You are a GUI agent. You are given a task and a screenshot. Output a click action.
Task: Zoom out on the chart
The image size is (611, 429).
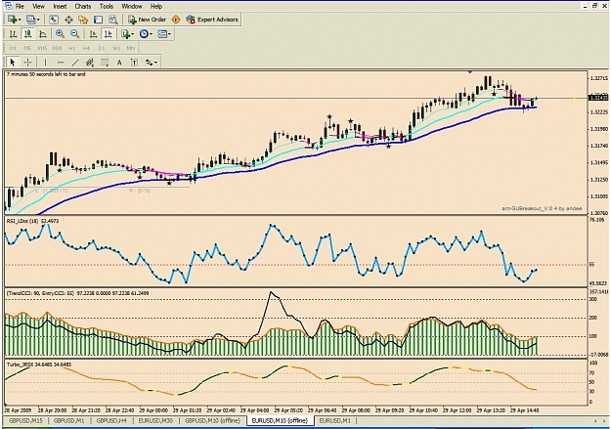(75, 34)
